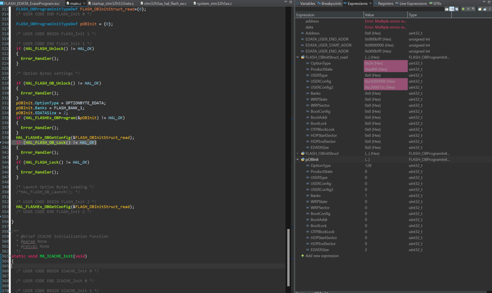Collapse the FLASH_OBInitStruct_read tree node
Image resolution: width=492 pixels, height=293 pixels.
tap(298, 58)
